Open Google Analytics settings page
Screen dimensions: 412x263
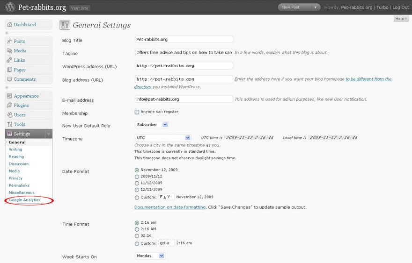coord(24,200)
